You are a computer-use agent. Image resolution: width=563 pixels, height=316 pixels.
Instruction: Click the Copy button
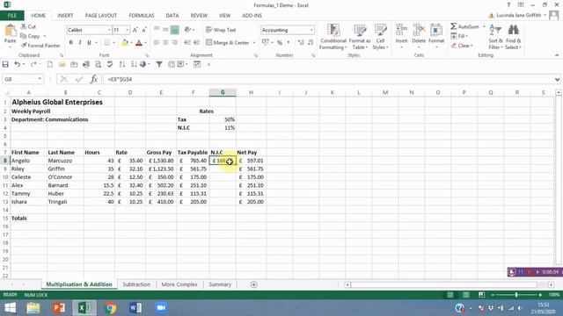[30, 36]
